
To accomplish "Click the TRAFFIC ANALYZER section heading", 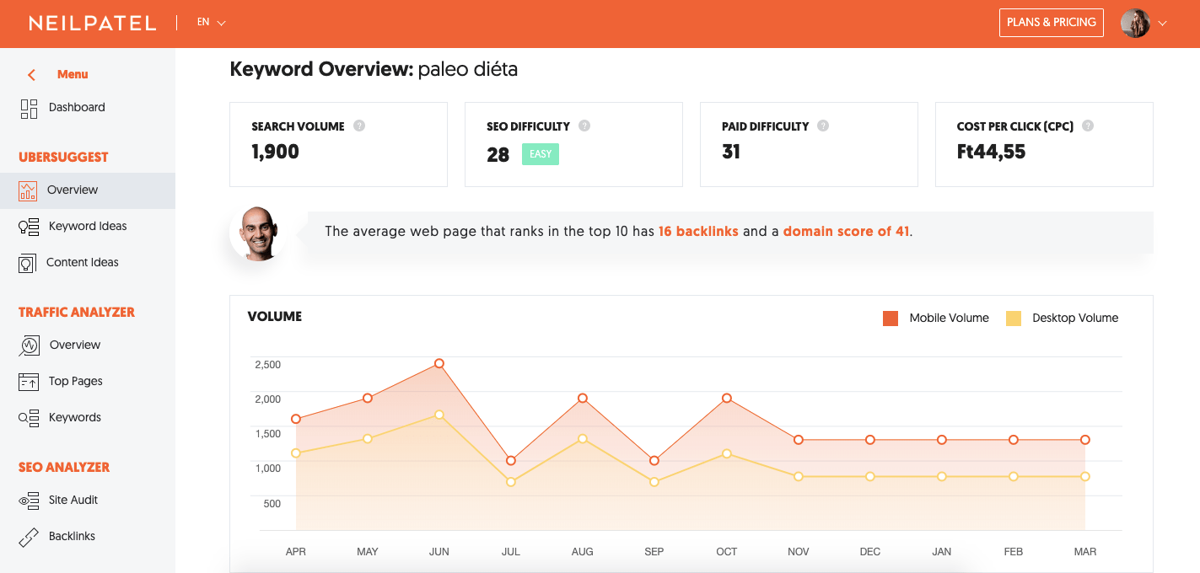I will point(77,313).
